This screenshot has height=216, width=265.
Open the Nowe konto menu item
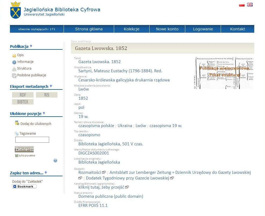click(167, 29)
